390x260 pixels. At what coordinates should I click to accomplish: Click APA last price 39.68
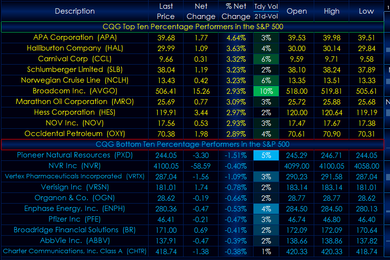[166, 38]
